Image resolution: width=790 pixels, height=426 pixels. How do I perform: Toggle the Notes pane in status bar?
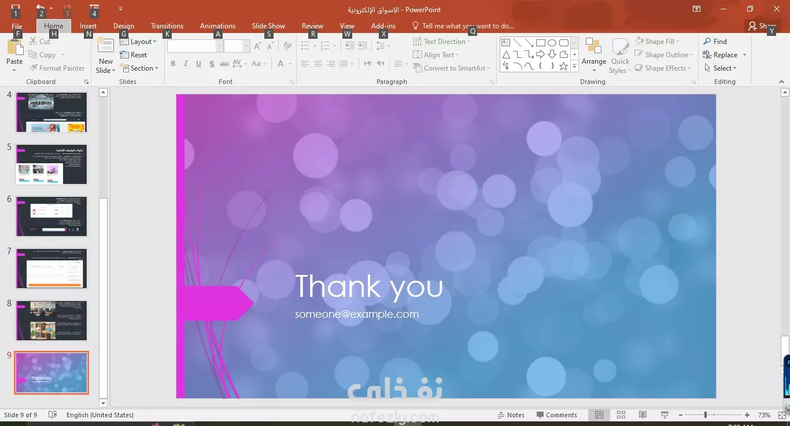511,415
